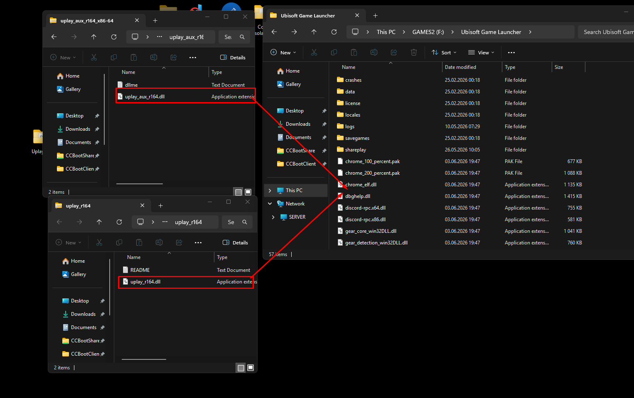
Task: Open Sort dropdown in Ubisoft Game Launcher window
Action: click(444, 52)
